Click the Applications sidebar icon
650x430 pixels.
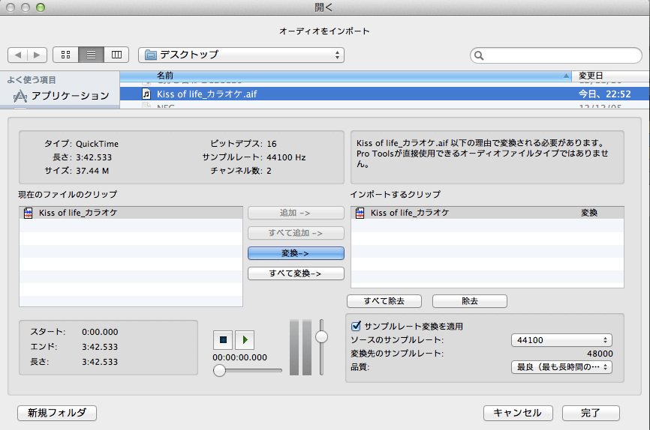click(x=20, y=96)
